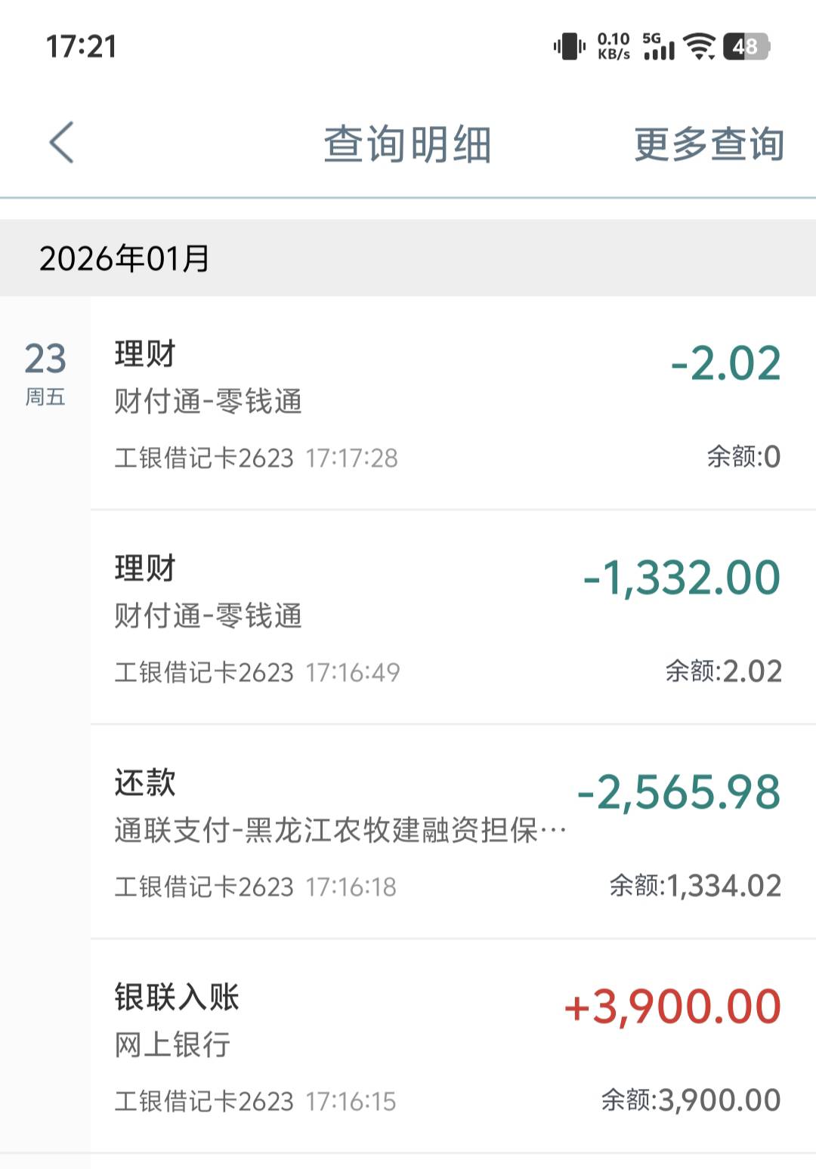Tap 网上银行 under 银联入账
The image size is (816, 1169).
click(172, 1045)
